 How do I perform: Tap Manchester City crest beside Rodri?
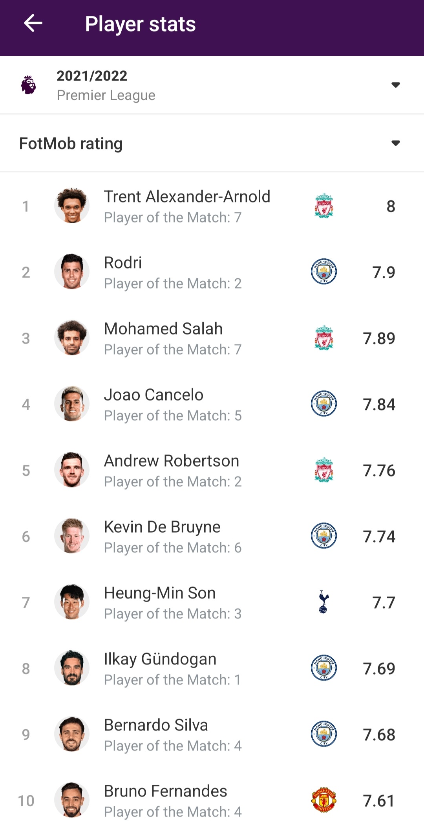[323, 272]
